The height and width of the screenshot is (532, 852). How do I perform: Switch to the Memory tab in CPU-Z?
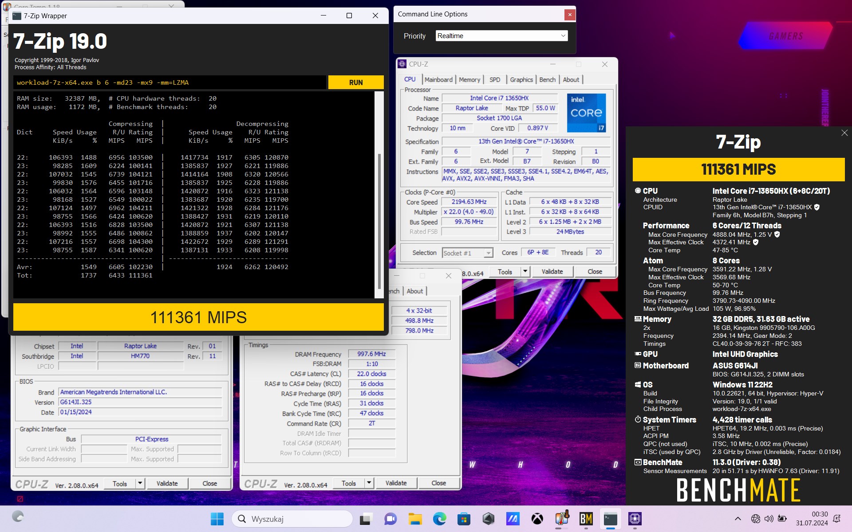(469, 80)
